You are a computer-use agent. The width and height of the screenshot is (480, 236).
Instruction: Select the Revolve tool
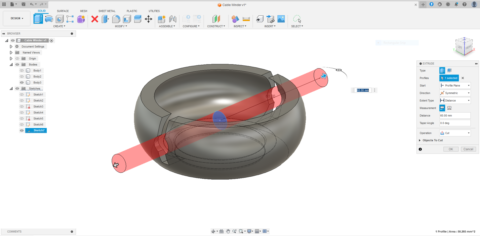point(49,19)
